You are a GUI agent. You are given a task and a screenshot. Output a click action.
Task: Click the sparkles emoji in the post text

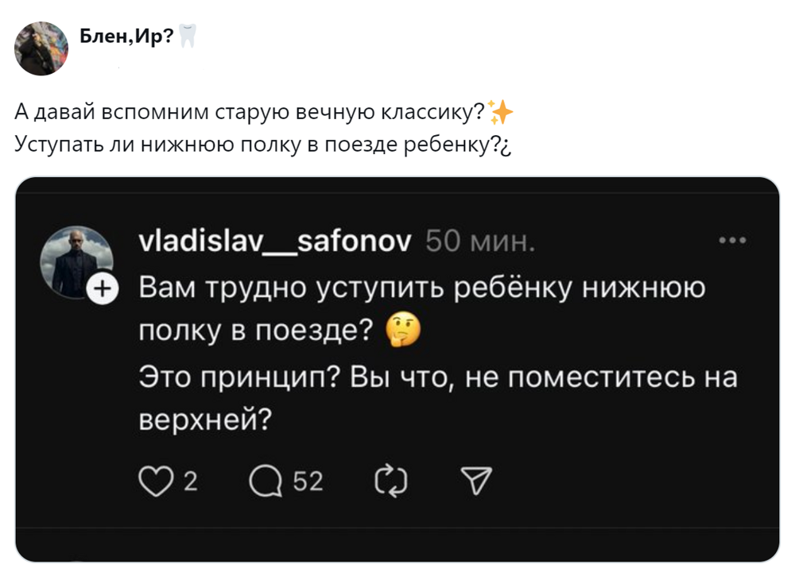click(x=501, y=114)
